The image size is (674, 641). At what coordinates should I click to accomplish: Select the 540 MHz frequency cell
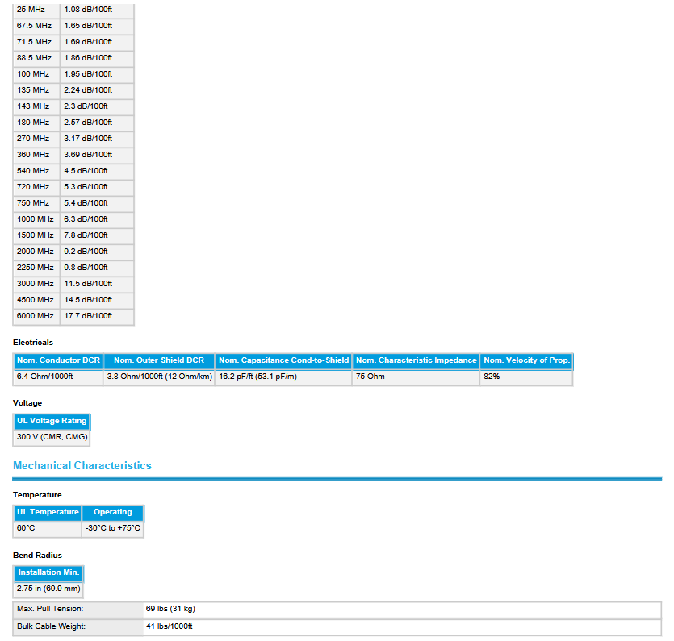coord(36,170)
